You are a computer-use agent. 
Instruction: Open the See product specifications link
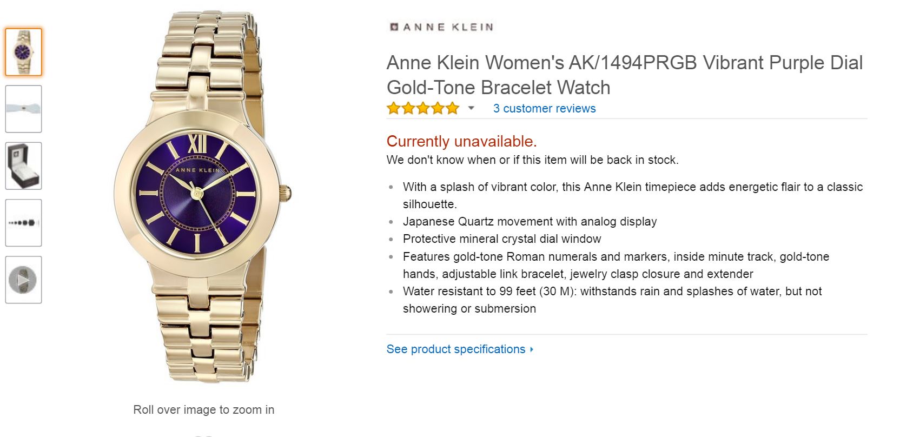click(455, 349)
